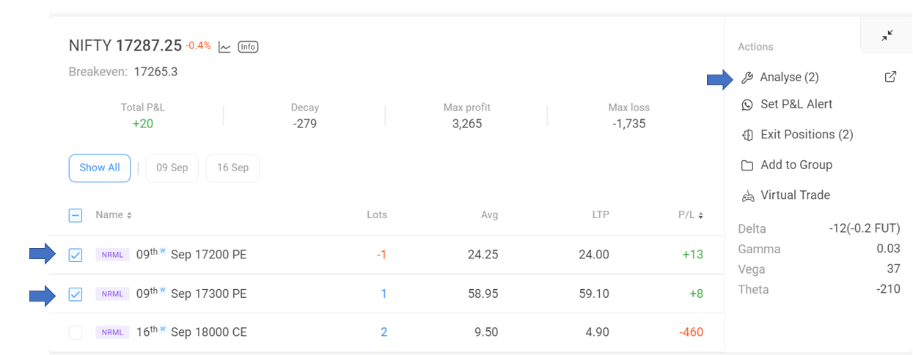
Task: Check the 16th Sep 18000 CE checkbox
Action: pyautogui.click(x=76, y=332)
